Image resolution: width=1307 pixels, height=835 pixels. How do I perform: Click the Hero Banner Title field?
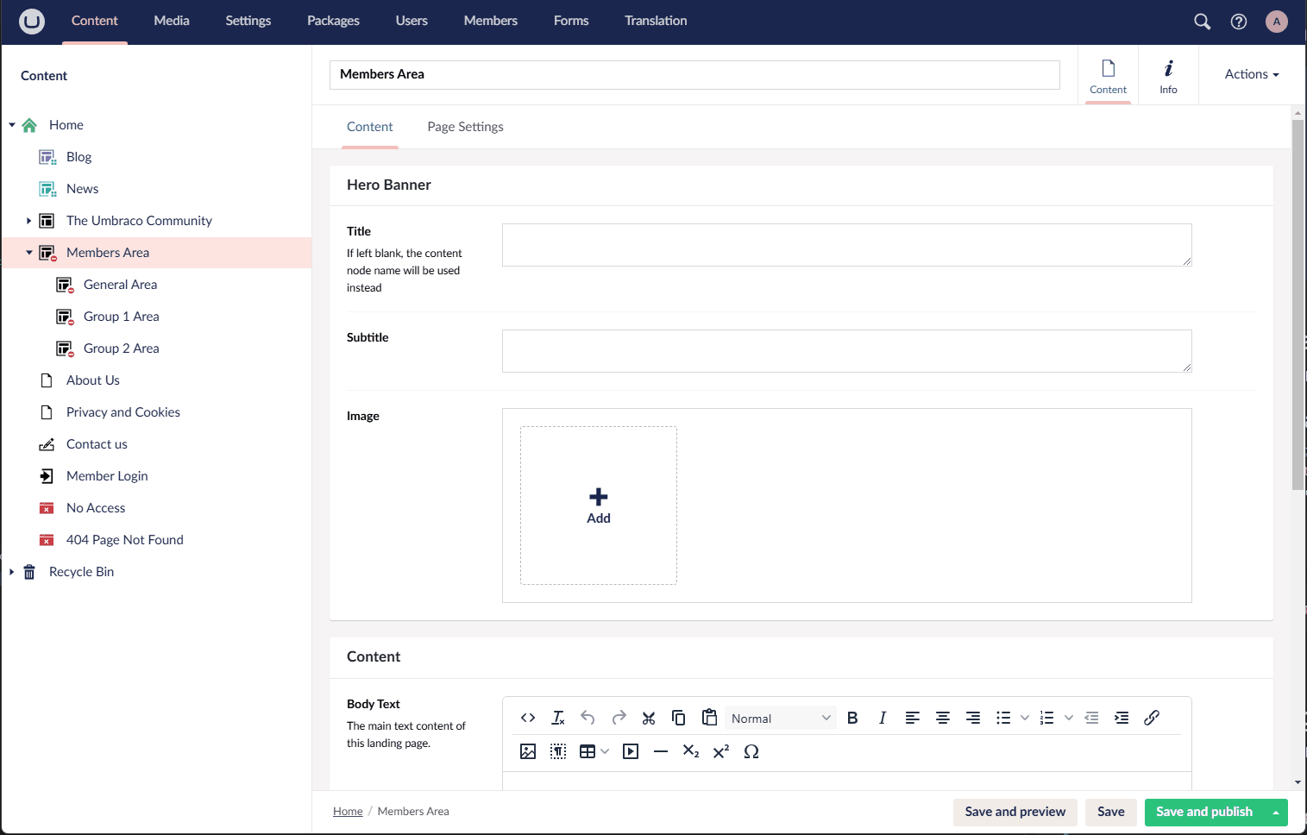click(847, 245)
